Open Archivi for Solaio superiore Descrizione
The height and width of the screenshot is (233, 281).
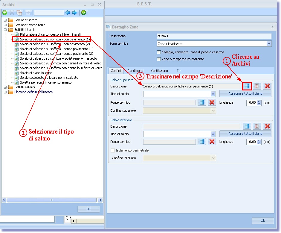point(247,86)
